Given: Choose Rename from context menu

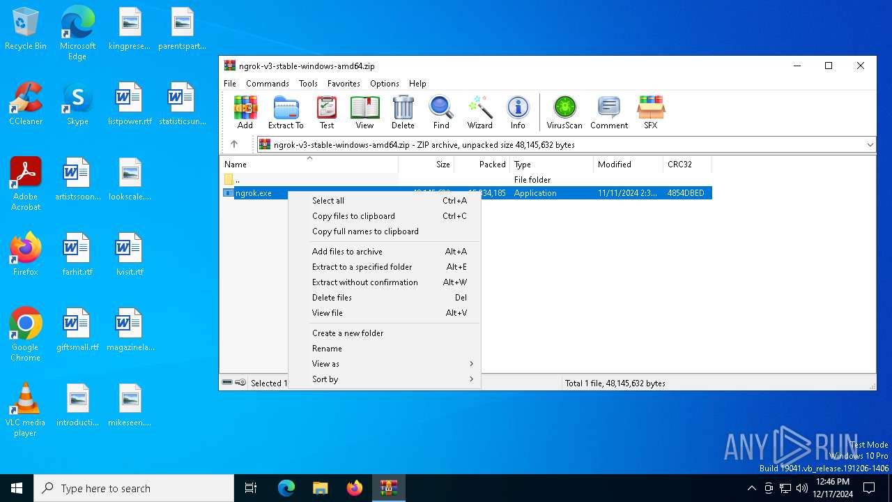Looking at the screenshot, I should click(x=385, y=349).
